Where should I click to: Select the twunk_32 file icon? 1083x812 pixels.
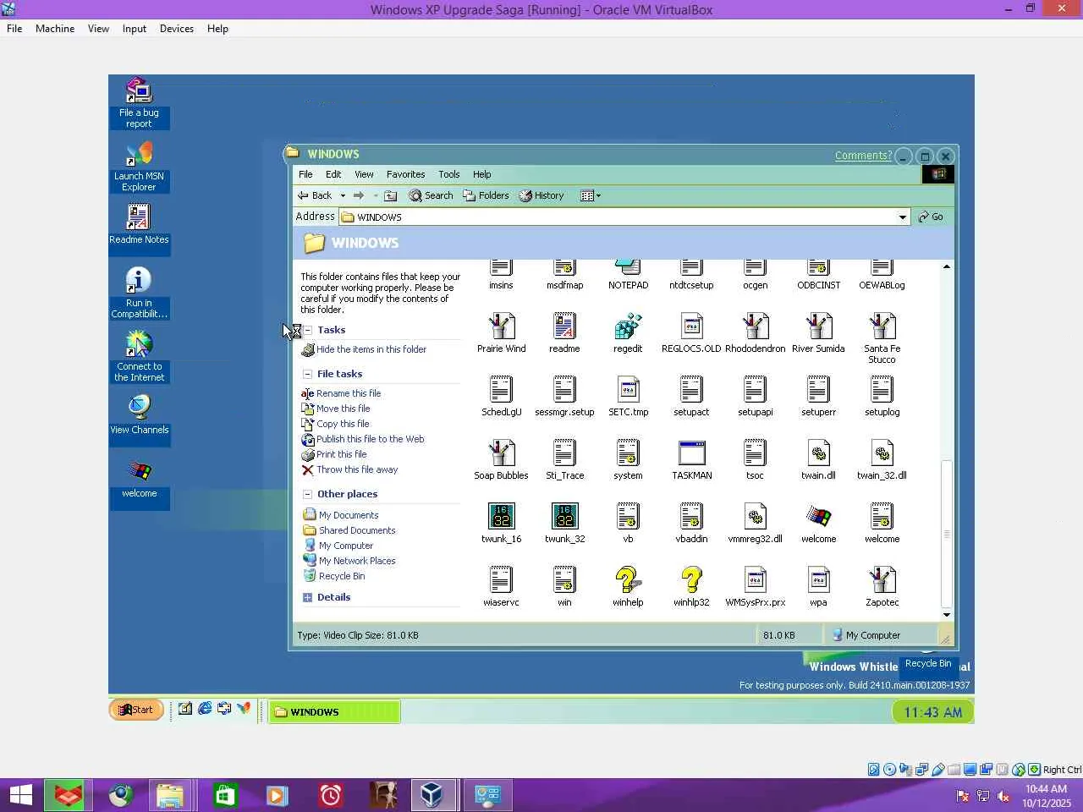tap(564, 517)
